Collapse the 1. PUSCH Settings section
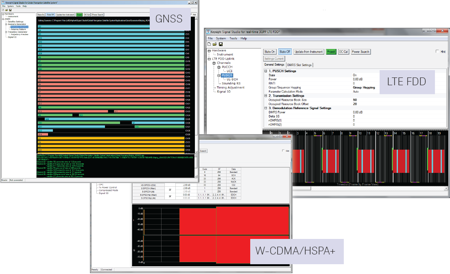The width and height of the screenshot is (450, 274). pyautogui.click(x=266, y=71)
